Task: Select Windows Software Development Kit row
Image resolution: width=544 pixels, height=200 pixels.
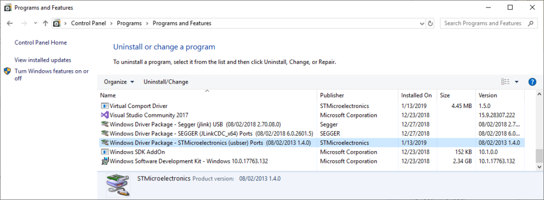Action: point(311,161)
